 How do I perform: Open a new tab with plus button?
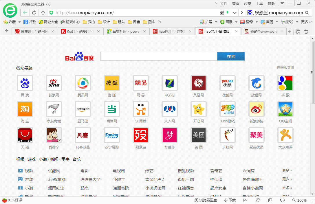[x=290, y=31]
